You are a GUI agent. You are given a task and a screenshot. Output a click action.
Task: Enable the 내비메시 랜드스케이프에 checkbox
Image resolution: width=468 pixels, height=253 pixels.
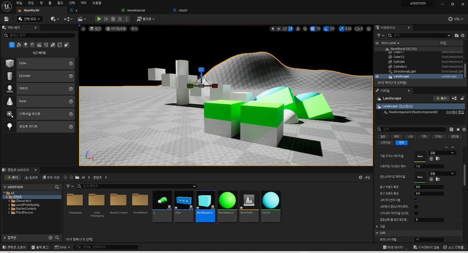pos(416,207)
